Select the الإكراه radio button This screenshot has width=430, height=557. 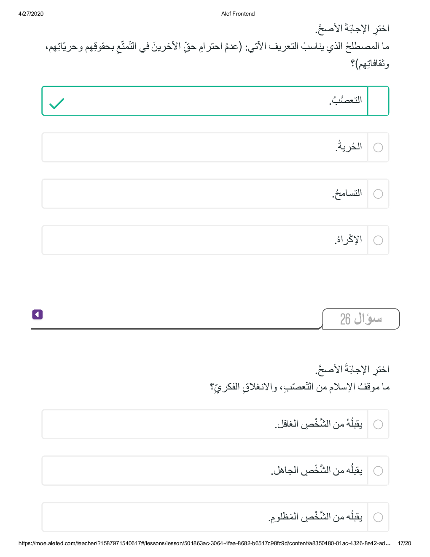[x=378, y=240]
